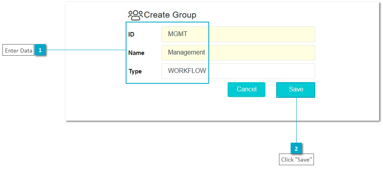383x170 pixels.
Task: Click the Create Group heading text
Action: pyautogui.click(x=170, y=15)
